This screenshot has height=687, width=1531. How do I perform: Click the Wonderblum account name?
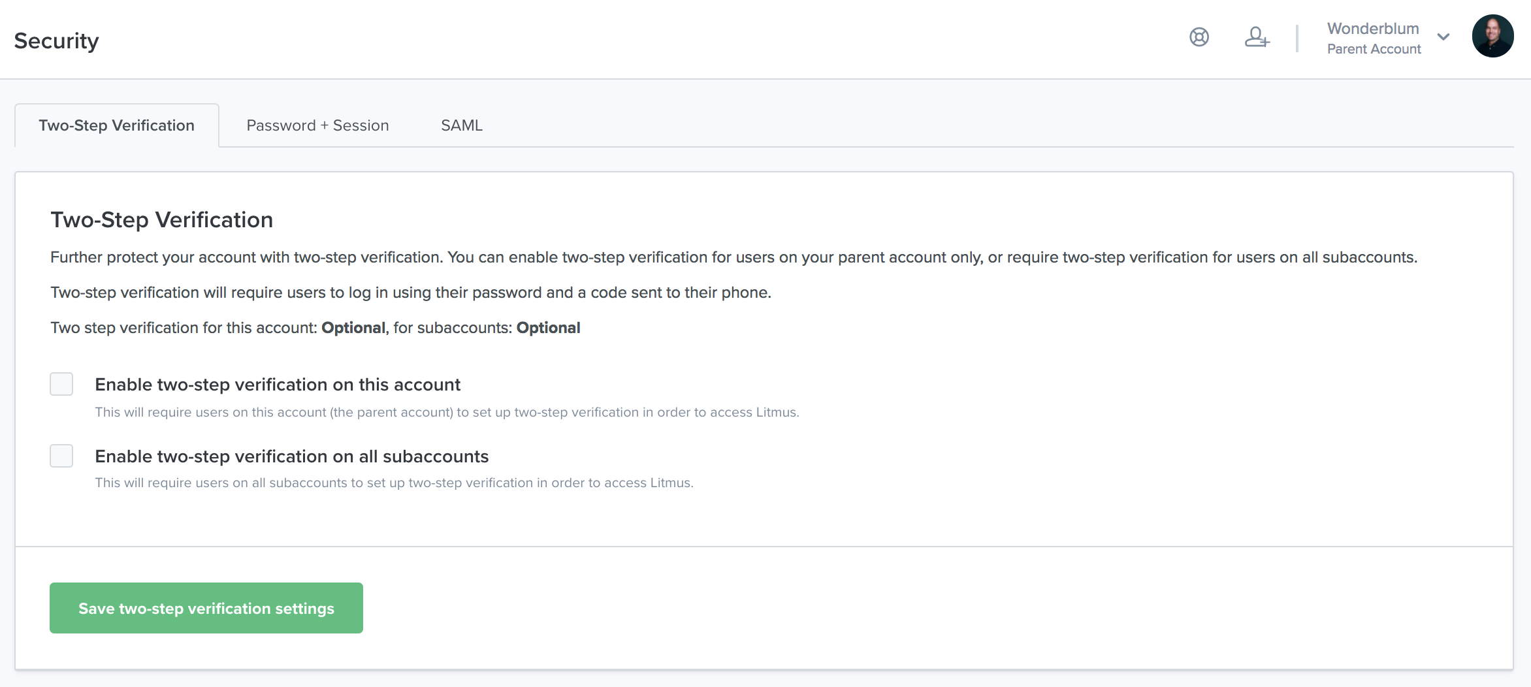[x=1373, y=29]
